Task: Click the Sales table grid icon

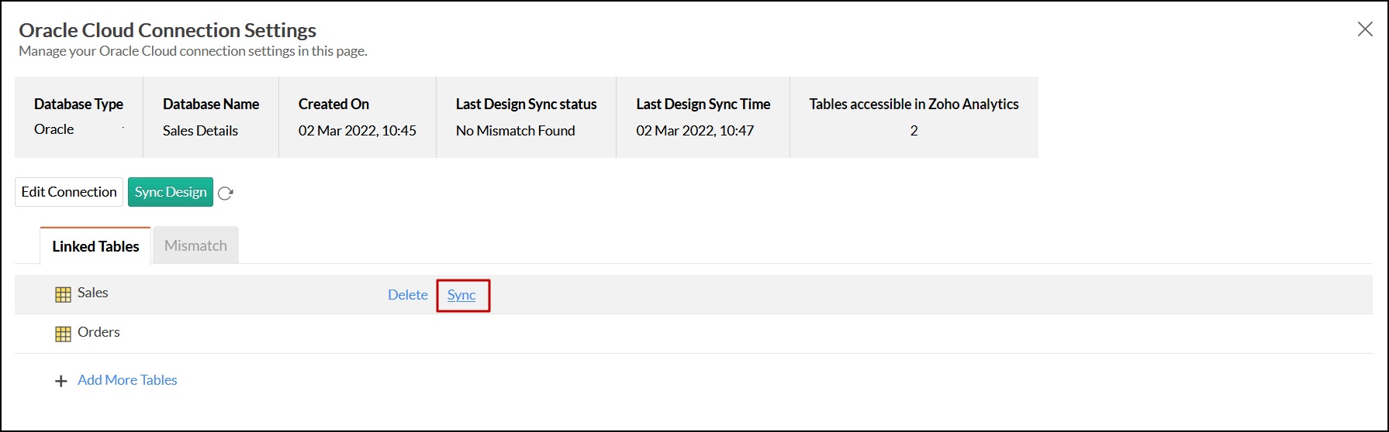Action: click(63, 294)
